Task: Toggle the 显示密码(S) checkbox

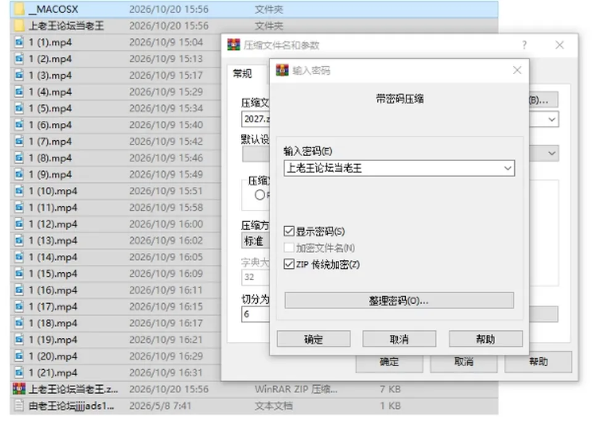Action: (289, 231)
